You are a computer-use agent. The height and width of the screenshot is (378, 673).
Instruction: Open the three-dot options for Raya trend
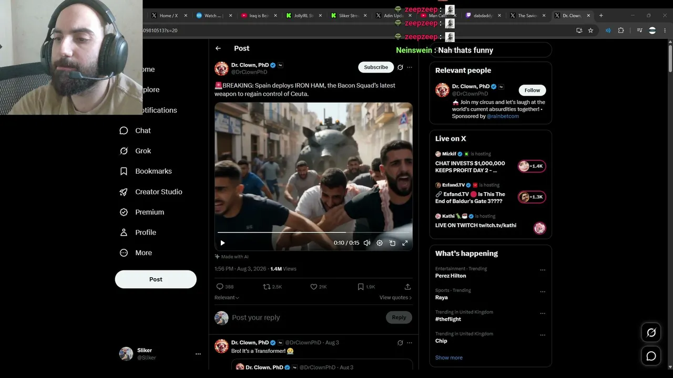click(x=543, y=292)
